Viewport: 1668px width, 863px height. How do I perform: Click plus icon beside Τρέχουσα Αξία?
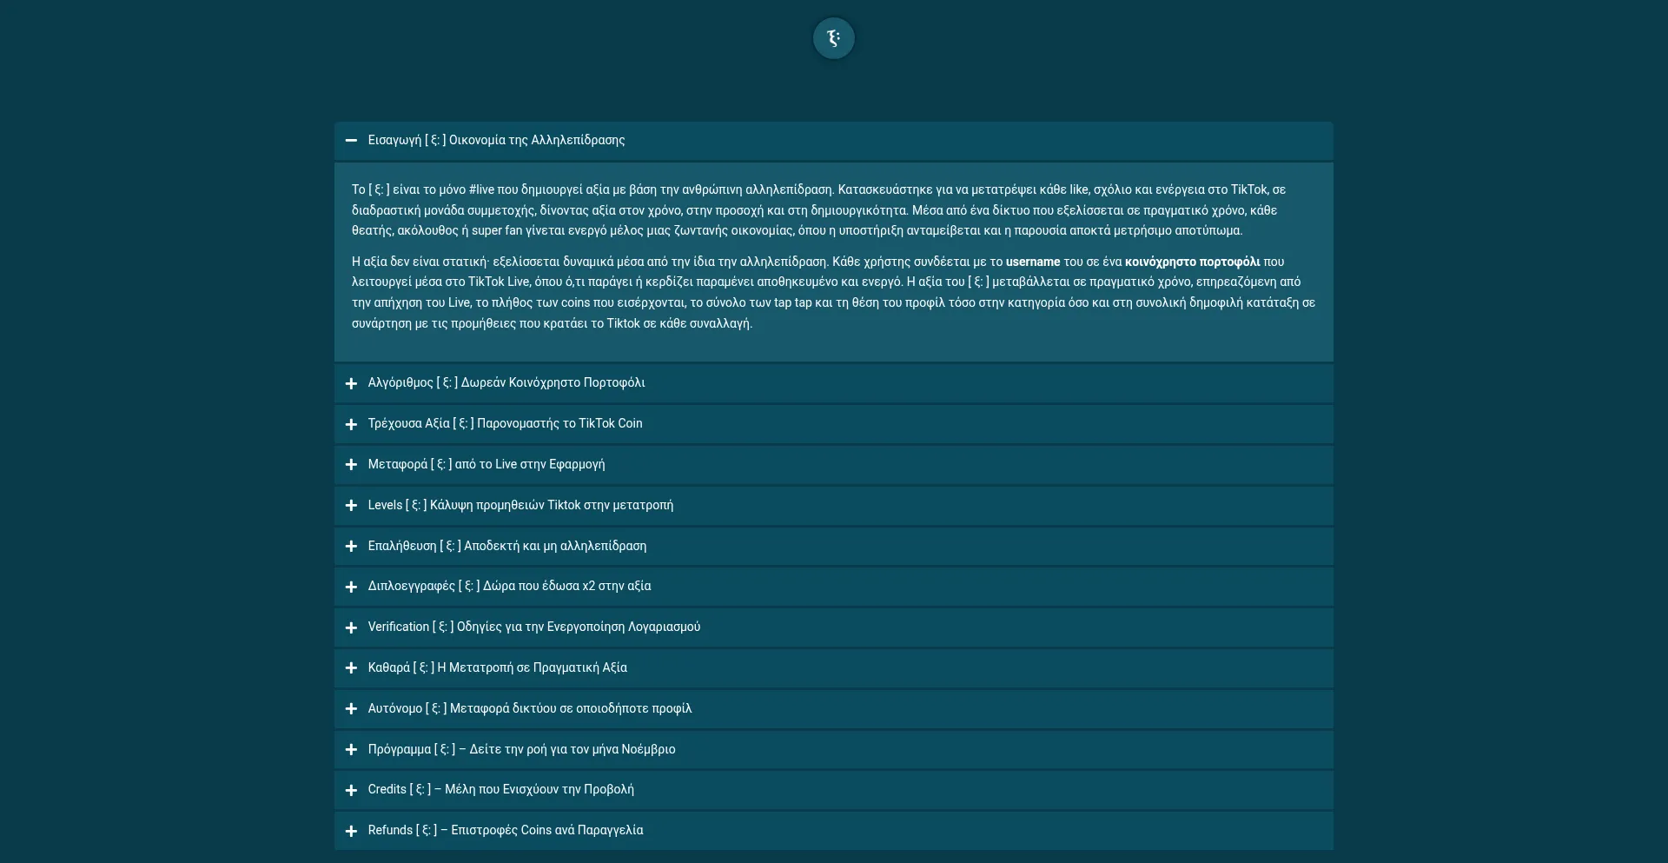[x=351, y=424]
